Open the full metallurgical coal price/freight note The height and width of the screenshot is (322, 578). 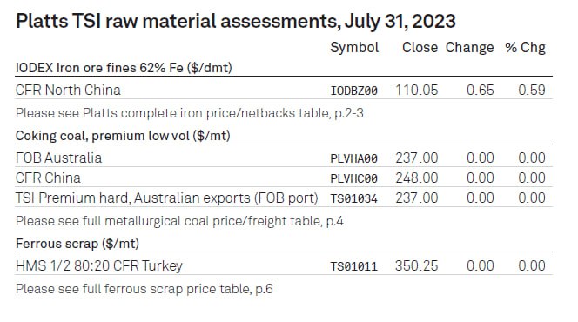coord(179,221)
